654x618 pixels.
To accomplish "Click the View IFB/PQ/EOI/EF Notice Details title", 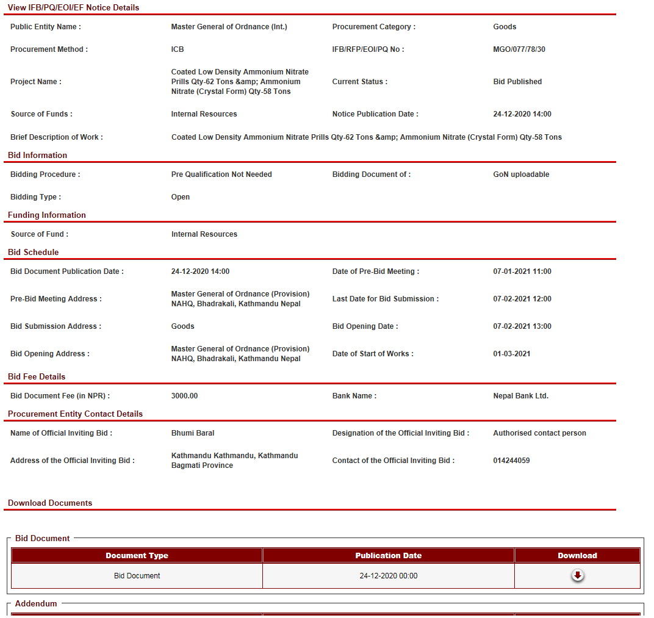I will coord(73,7).
